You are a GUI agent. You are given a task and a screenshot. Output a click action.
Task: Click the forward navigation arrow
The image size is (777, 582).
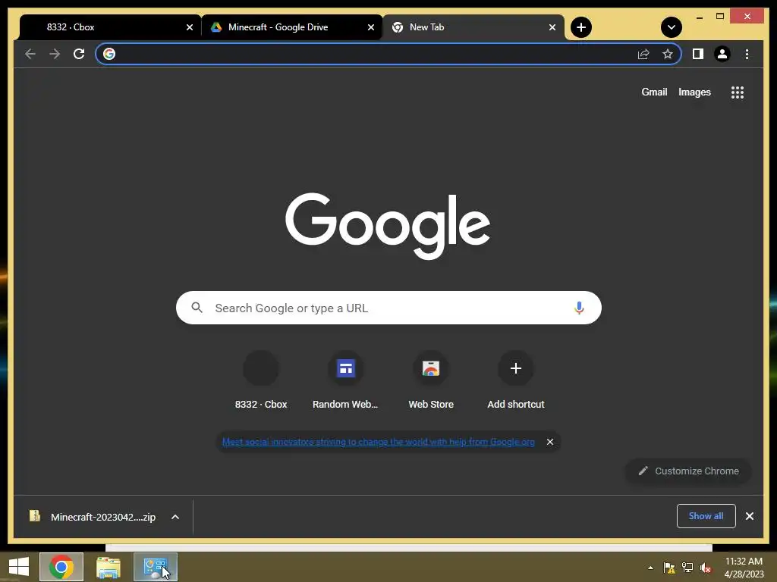pyautogui.click(x=55, y=54)
